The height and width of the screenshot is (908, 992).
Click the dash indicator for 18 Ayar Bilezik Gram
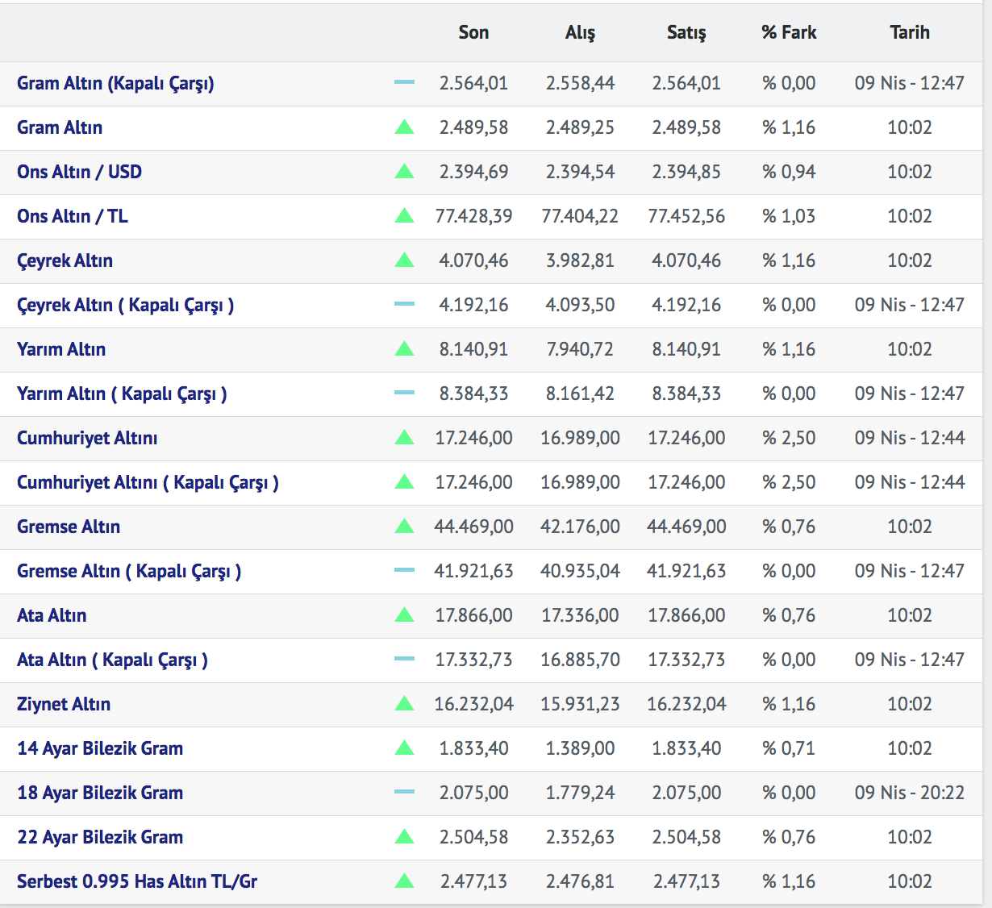click(404, 793)
